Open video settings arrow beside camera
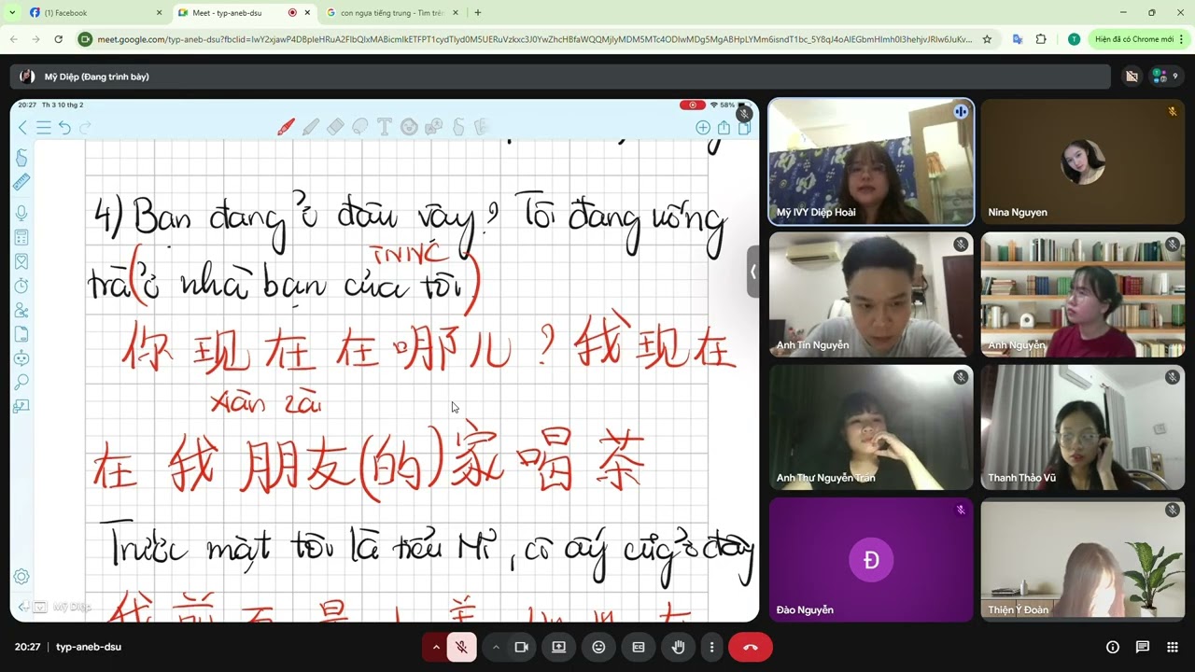Image resolution: width=1195 pixels, height=672 pixels. pos(496,647)
